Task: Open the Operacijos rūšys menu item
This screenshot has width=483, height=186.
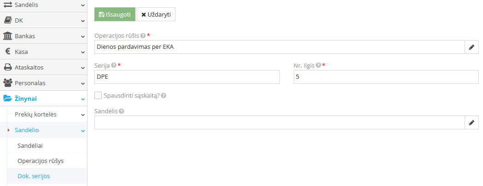Action: pos(41,161)
